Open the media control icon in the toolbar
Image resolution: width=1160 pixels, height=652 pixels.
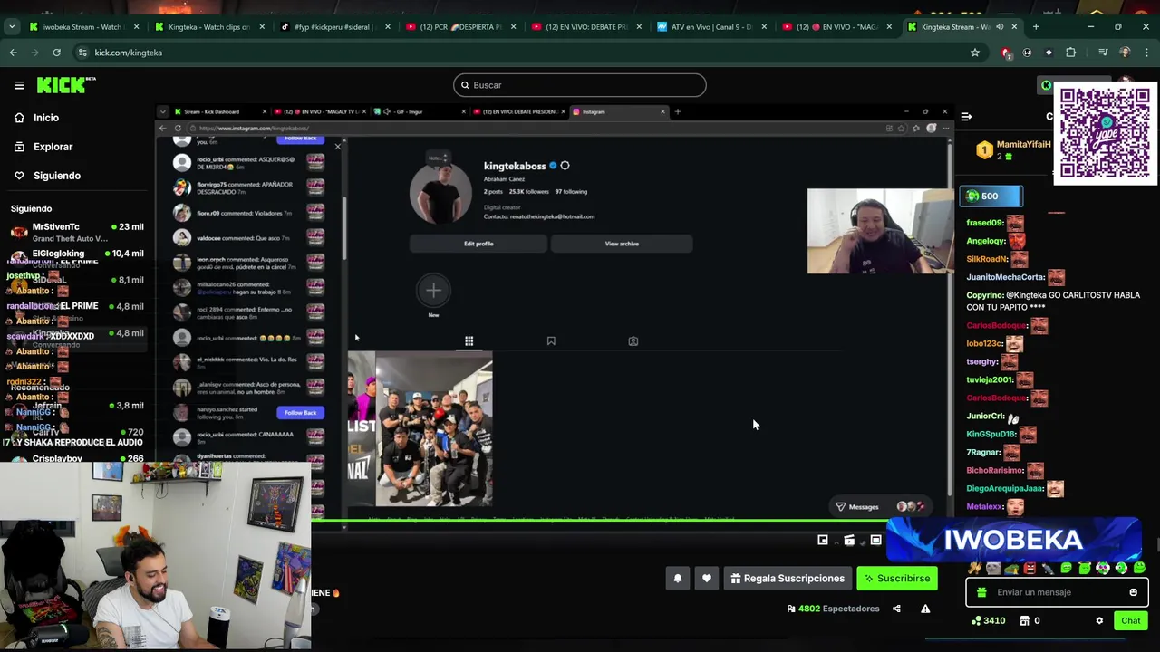tap(1103, 53)
